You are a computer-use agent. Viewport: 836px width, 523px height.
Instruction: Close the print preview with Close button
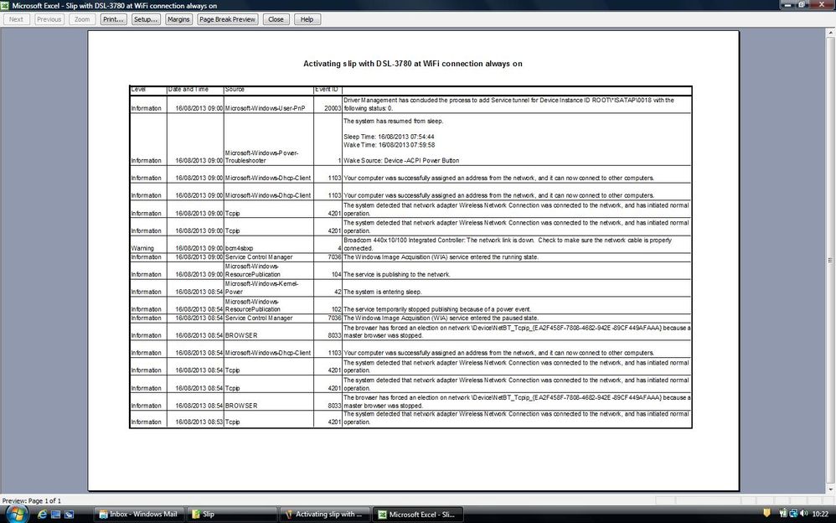(x=276, y=19)
